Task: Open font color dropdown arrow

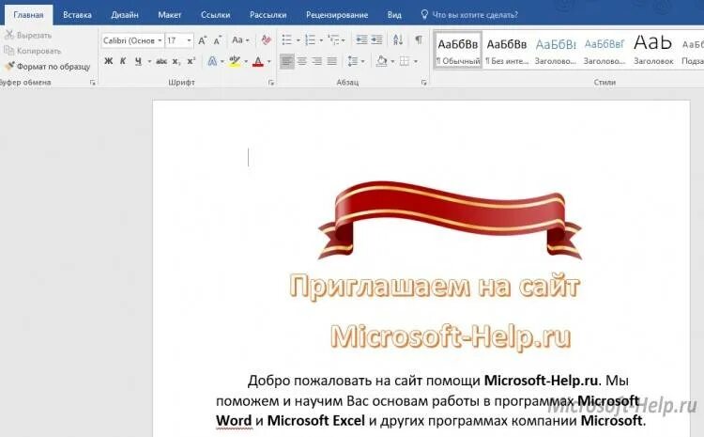Action: pyautogui.click(x=269, y=62)
